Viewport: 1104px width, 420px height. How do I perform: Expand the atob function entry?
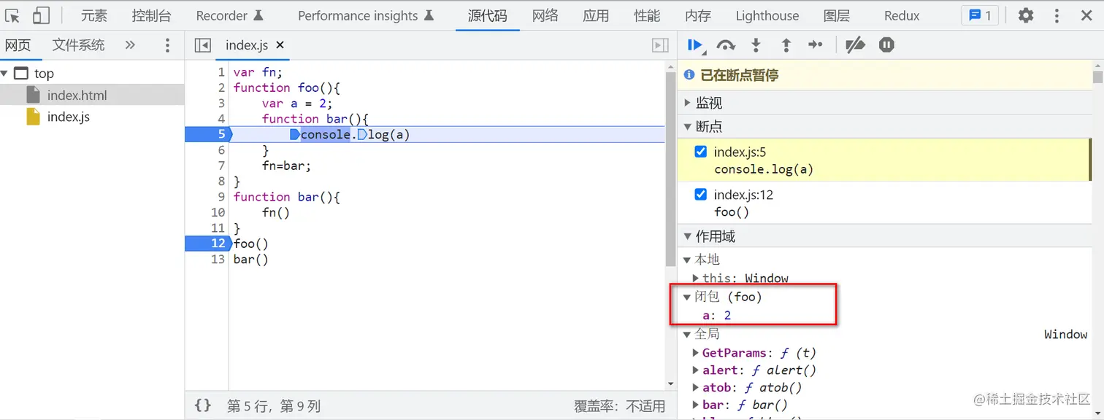point(696,387)
